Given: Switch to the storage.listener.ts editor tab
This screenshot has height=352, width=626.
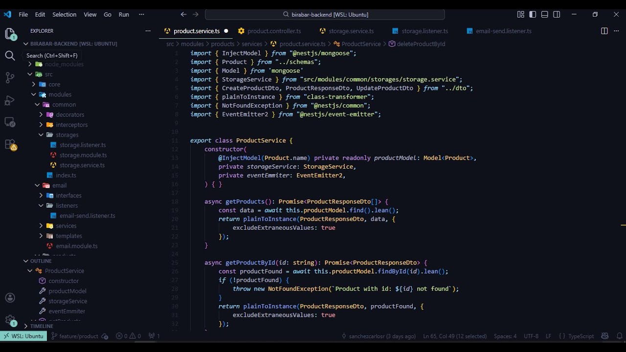Looking at the screenshot, I should (x=425, y=31).
